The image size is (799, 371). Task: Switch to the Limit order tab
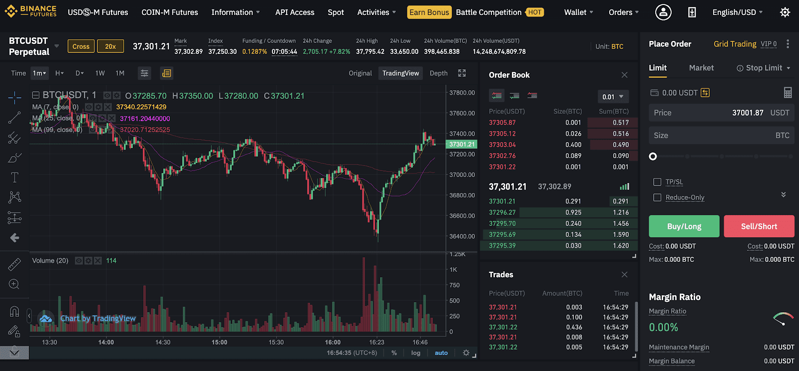coord(658,68)
